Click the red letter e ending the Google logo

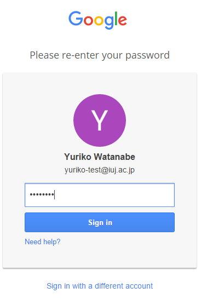tap(123, 21)
